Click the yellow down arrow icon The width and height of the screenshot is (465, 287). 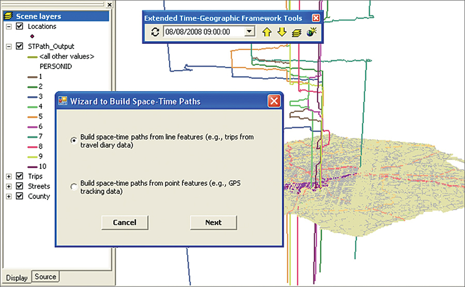[x=282, y=31]
